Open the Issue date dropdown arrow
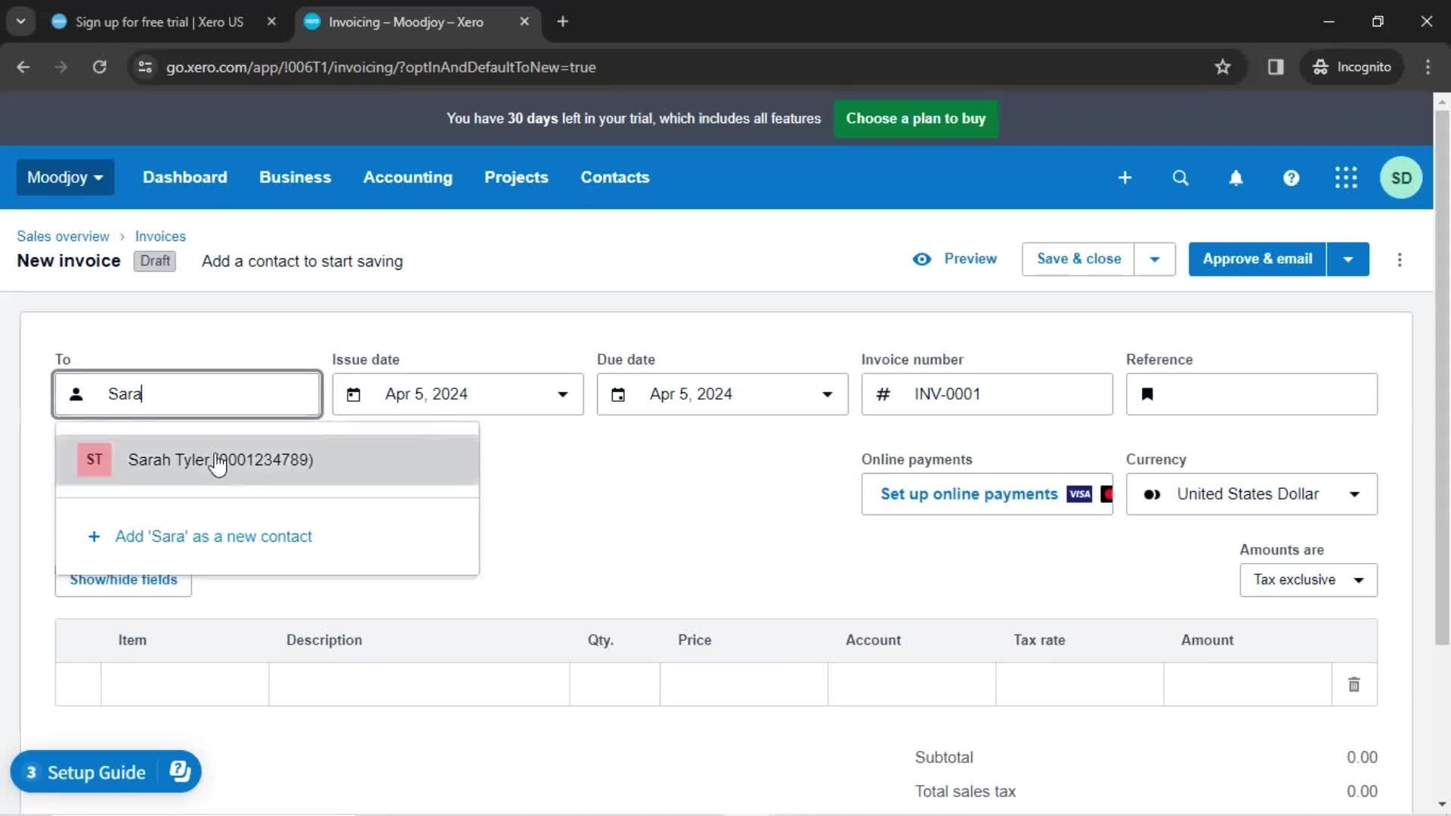Viewport: 1451px width, 816px height. pos(562,394)
